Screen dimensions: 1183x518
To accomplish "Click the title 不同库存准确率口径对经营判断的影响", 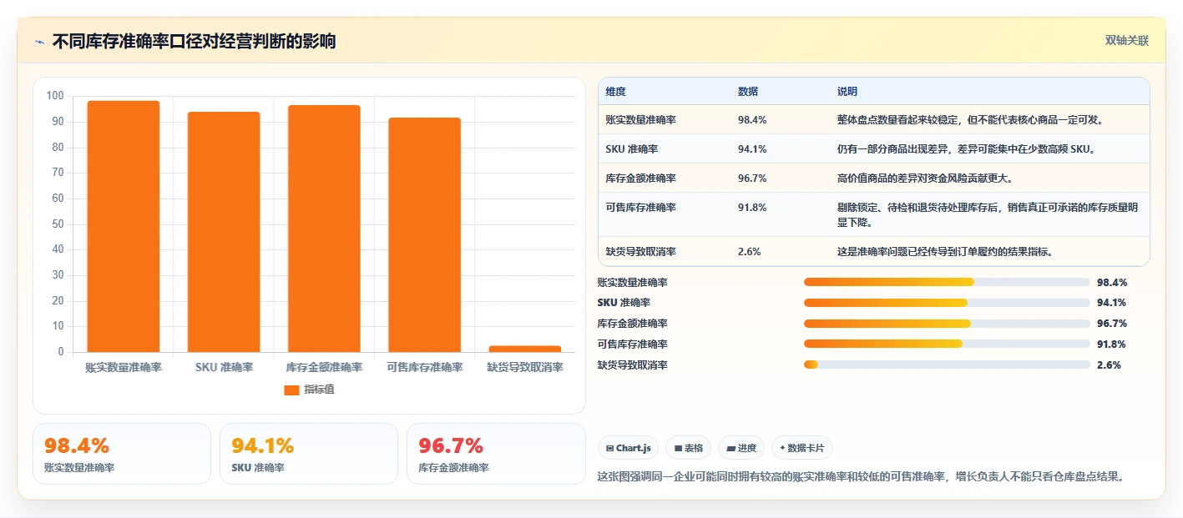I will pos(194,41).
